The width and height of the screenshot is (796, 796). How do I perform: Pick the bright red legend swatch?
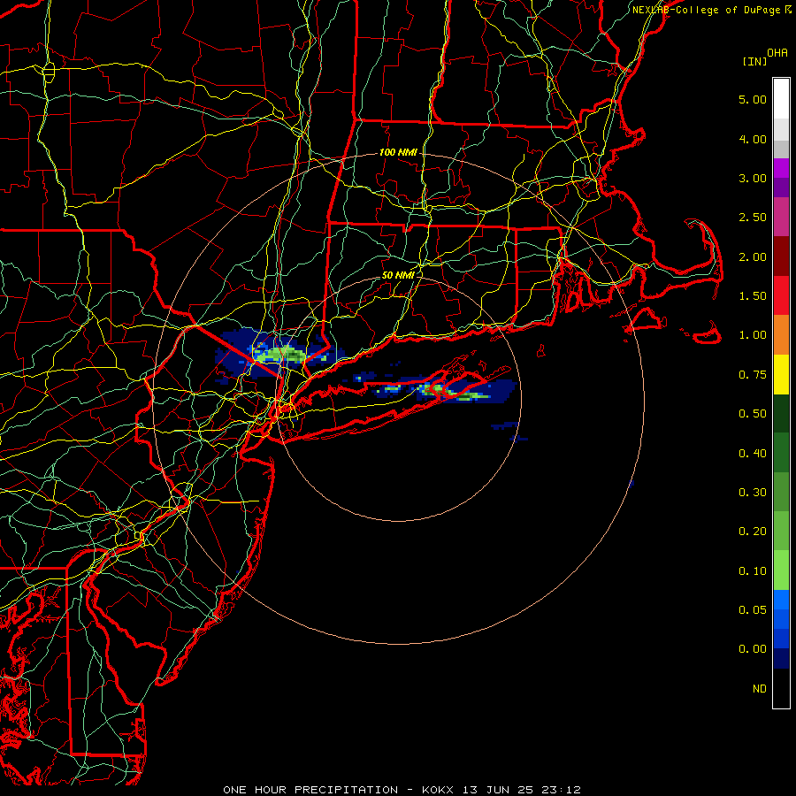781,295
